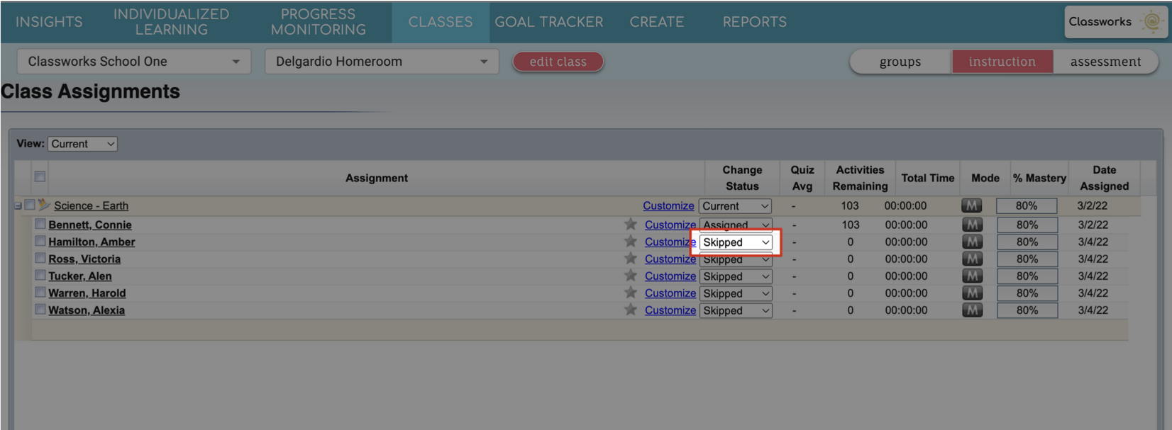Image resolution: width=1172 pixels, height=430 pixels.
Task: Click Customize link for Bennett, Connie
Action: (x=670, y=225)
